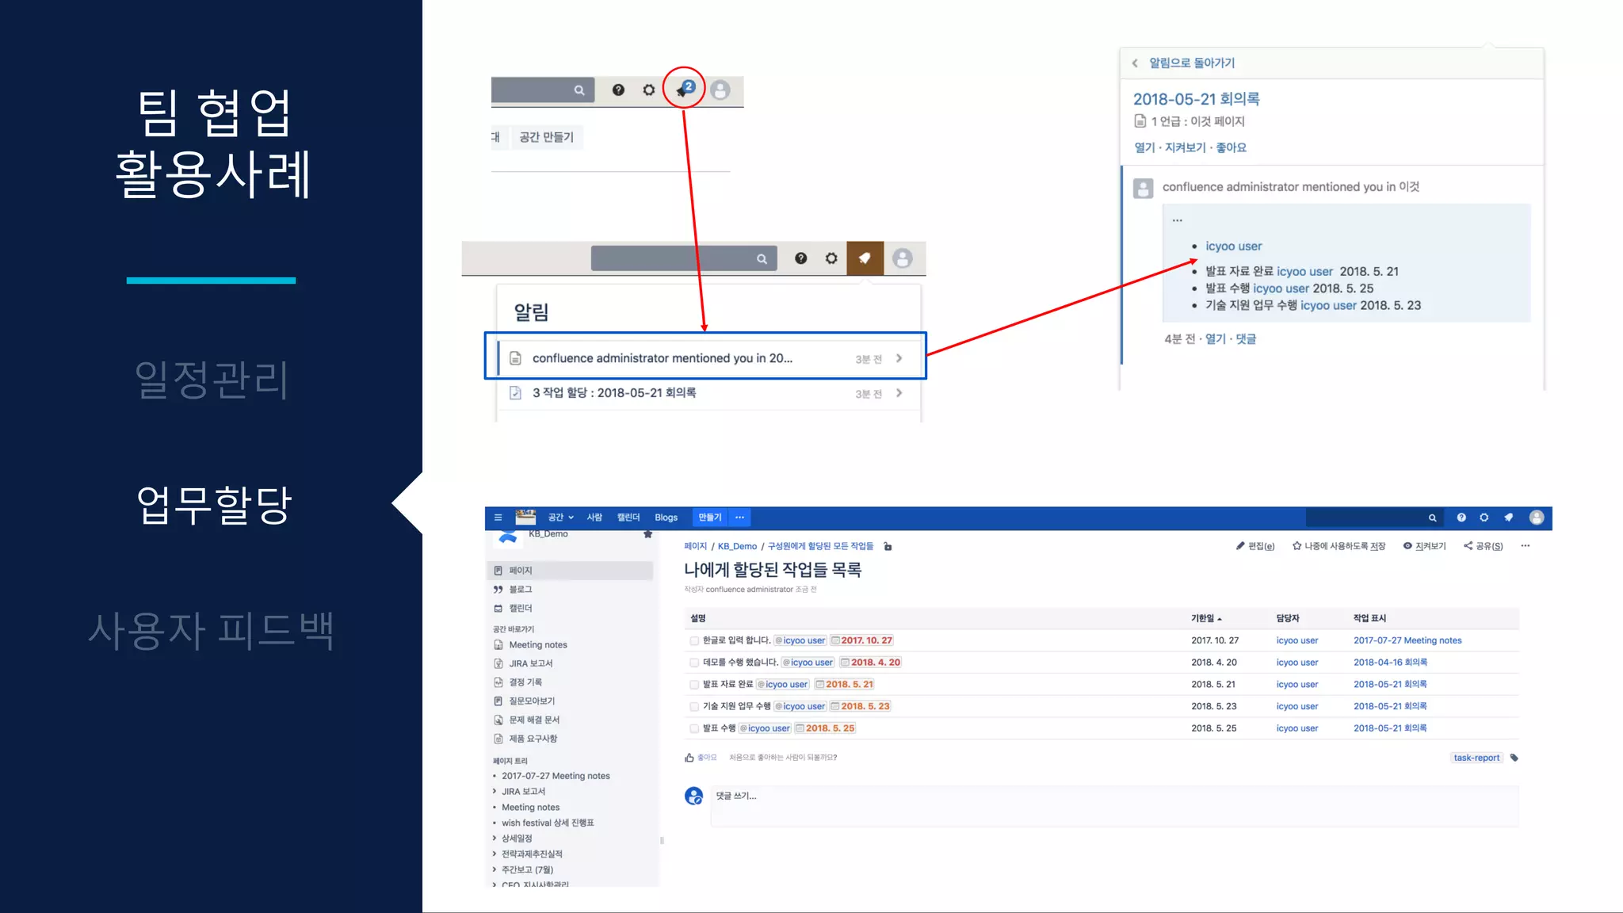Click the thumbs-up like icon below the task table
The height and width of the screenshot is (913, 1623).
689,758
